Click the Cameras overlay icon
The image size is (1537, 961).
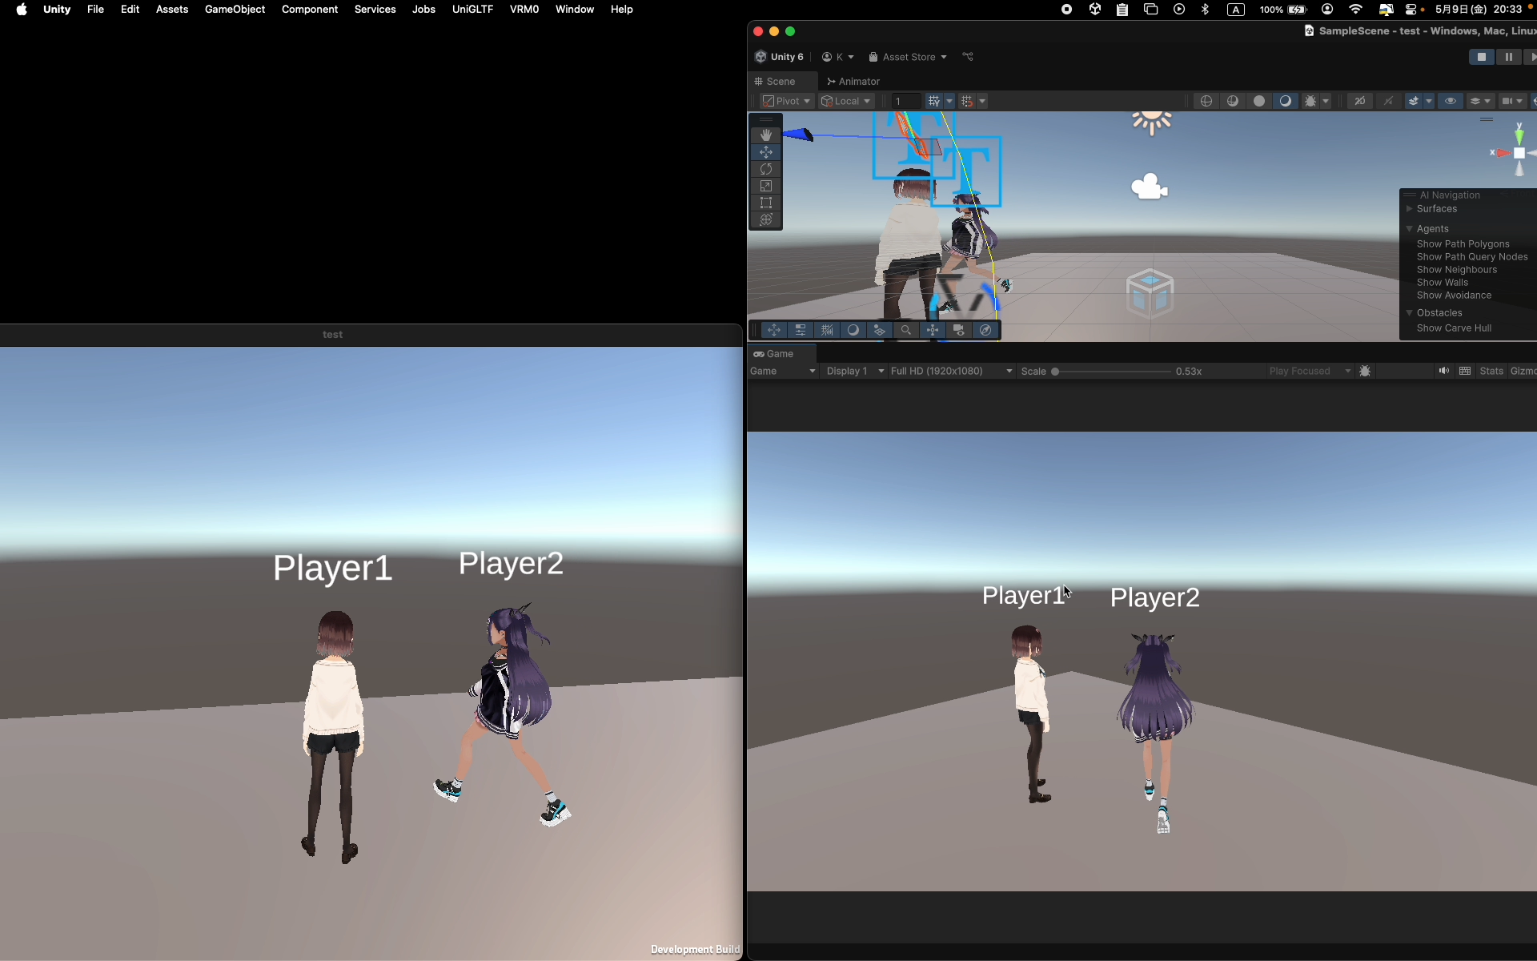tap(959, 330)
